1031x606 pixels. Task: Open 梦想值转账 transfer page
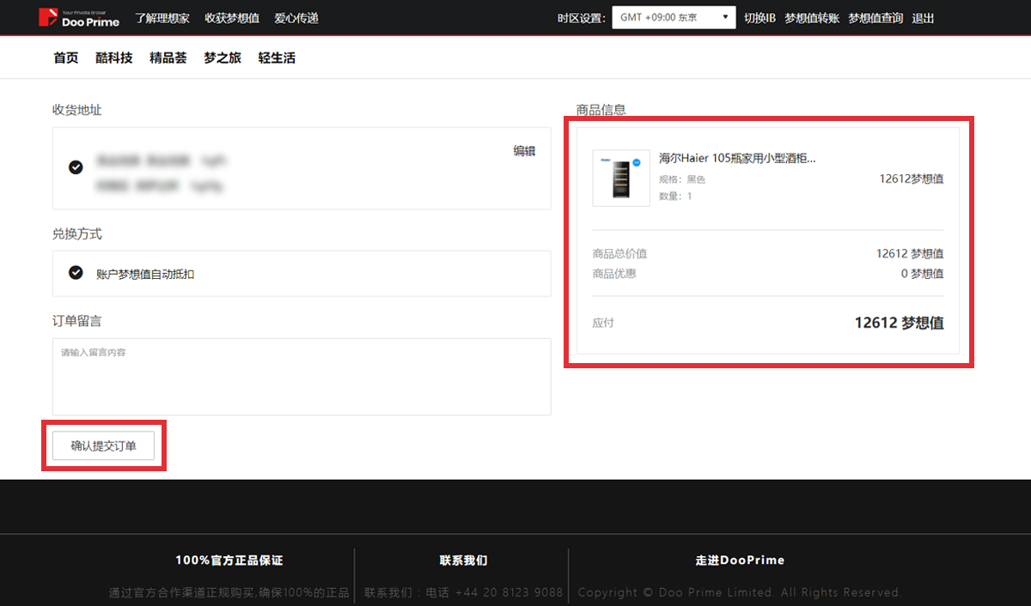[812, 18]
